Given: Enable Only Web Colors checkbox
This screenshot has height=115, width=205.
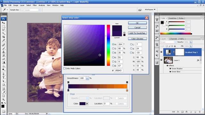Looking at the screenshot, I should point(64,68).
